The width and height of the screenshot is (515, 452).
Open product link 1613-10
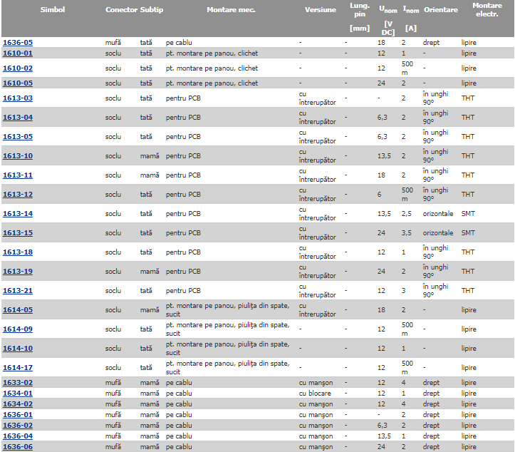[x=18, y=156]
